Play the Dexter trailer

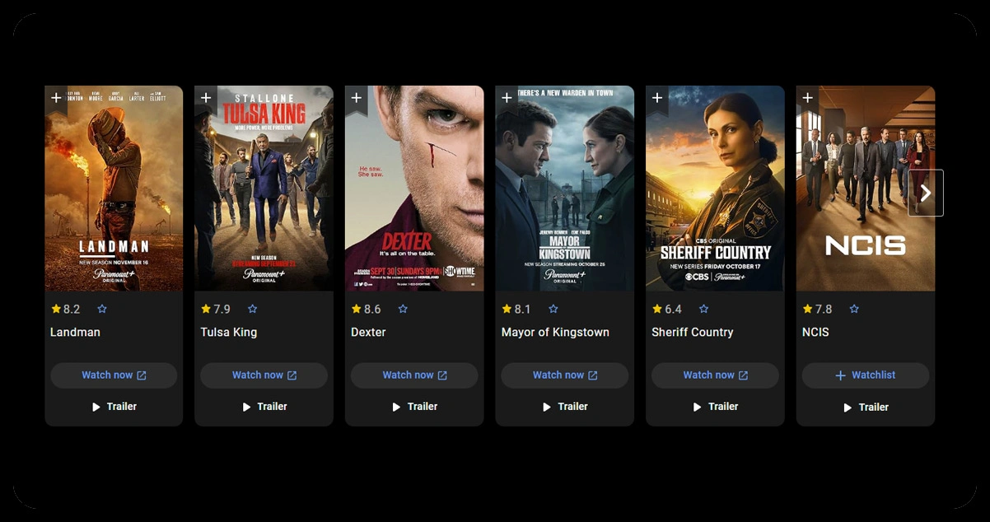point(414,407)
